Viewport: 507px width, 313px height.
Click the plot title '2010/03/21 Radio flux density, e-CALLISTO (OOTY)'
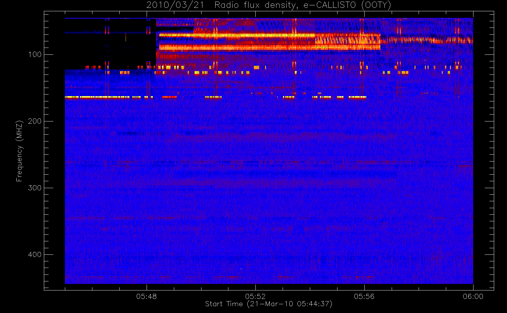click(269, 5)
